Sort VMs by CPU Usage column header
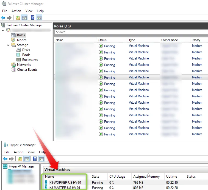Image resolution: width=208 pixels, height=190 pixels. click(120, 177)
